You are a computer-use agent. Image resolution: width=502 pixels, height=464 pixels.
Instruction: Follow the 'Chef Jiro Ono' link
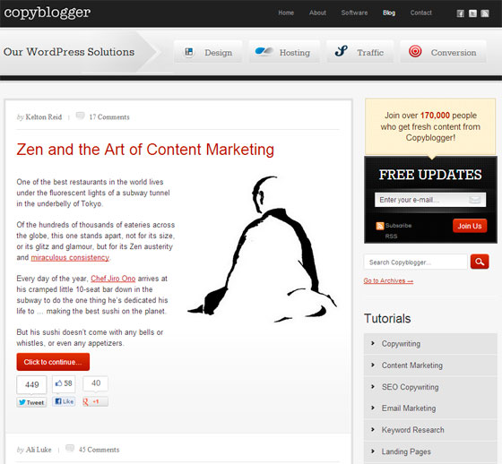113,279
